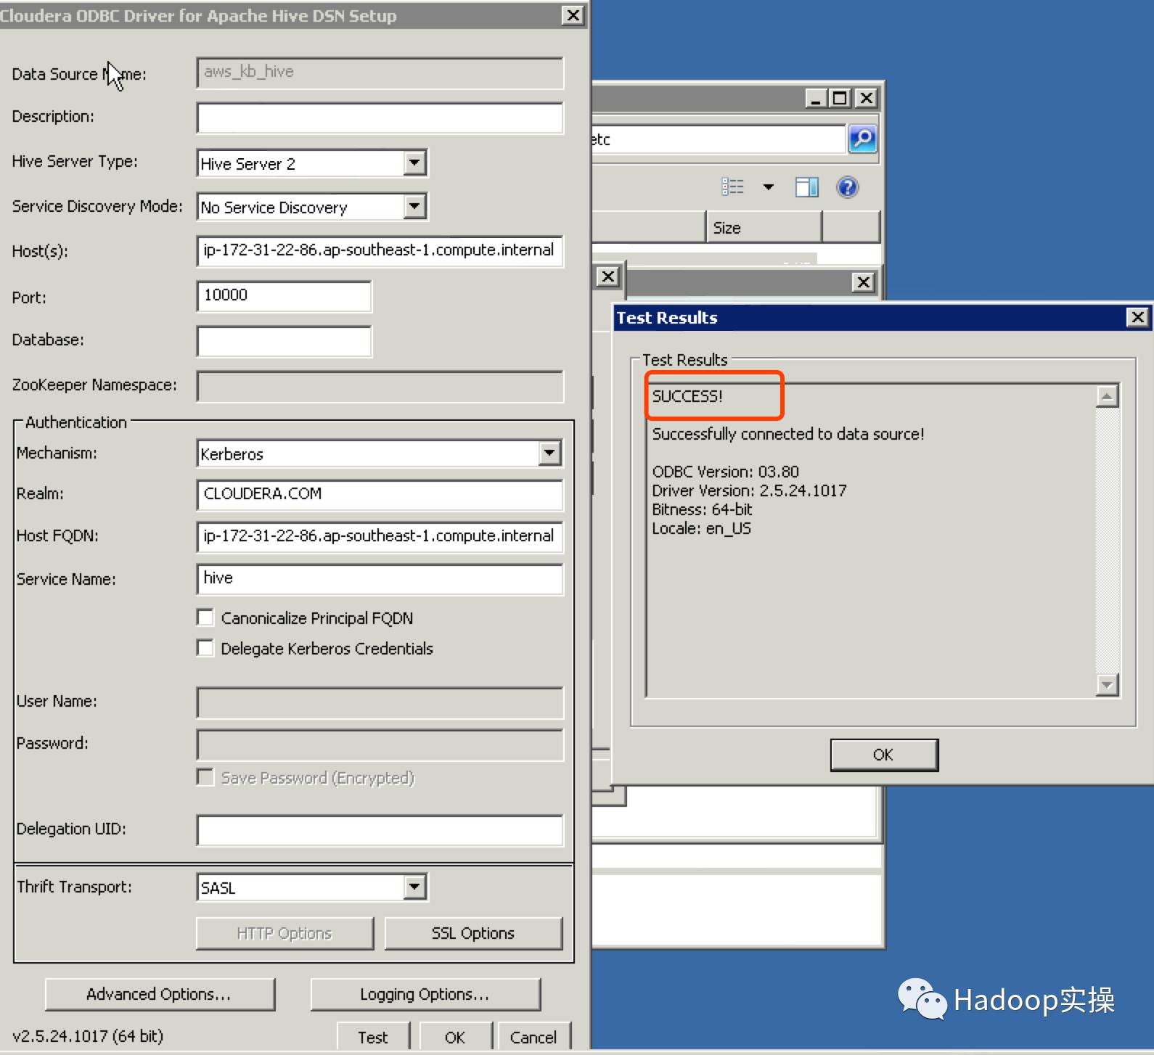Image resolution: width=1154 pixels, height=1055 pixels.
Task: Expand the view options dropdown arrow
Action: [768, 187]
